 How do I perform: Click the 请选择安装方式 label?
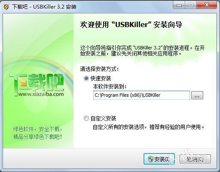click(x=99, y=69)
